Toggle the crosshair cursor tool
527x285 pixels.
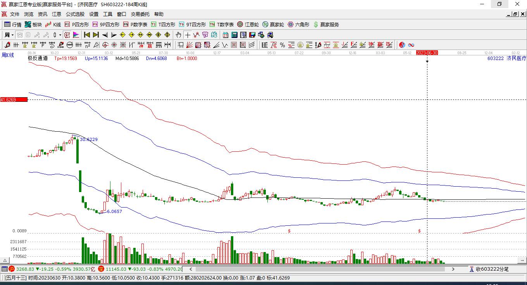pyautogui.click(x=188, y=35)
